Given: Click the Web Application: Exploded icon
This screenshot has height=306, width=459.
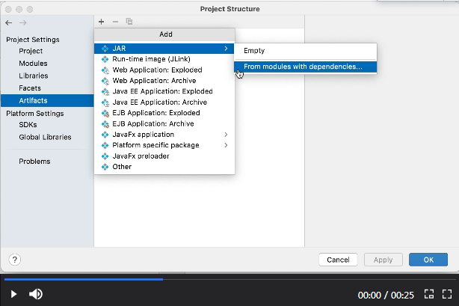Looking at the screenshot, I should pos(105,70).
